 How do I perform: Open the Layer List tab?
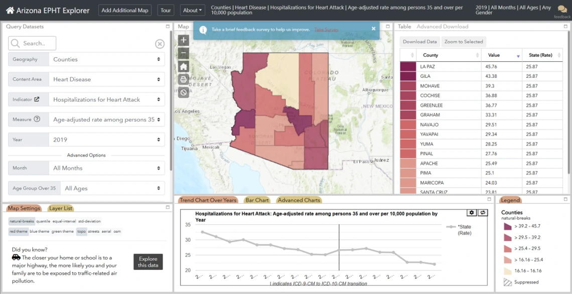click(x=60, y=208)
